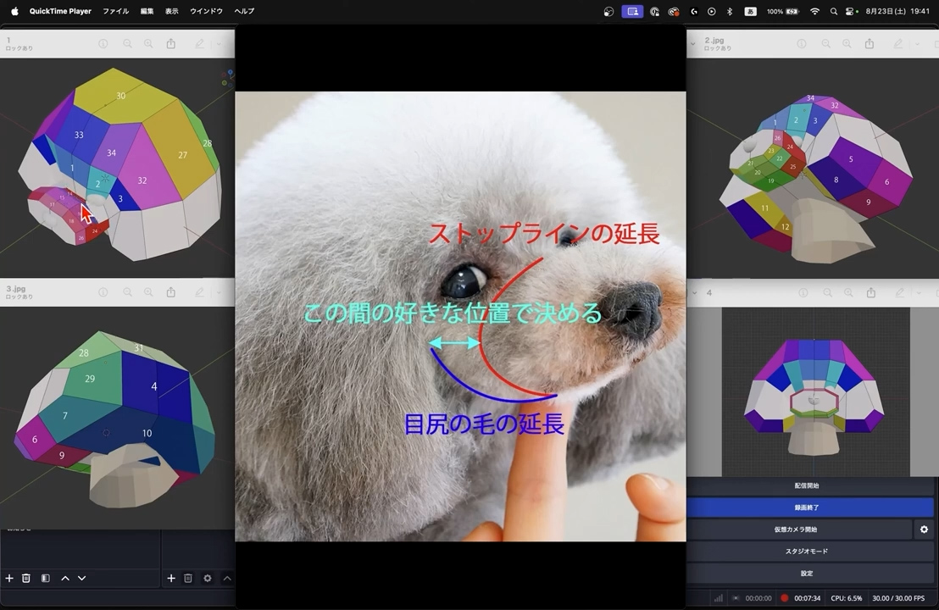This screenshot has width=939, height=610.
Task: Expand the pencil tool dropdown chevron on panel 1
Action: pyautogui.click(x=219, y=42)
